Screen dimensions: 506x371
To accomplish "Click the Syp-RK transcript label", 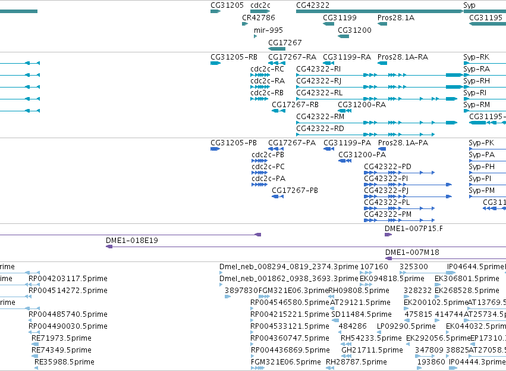I will 476,57.
